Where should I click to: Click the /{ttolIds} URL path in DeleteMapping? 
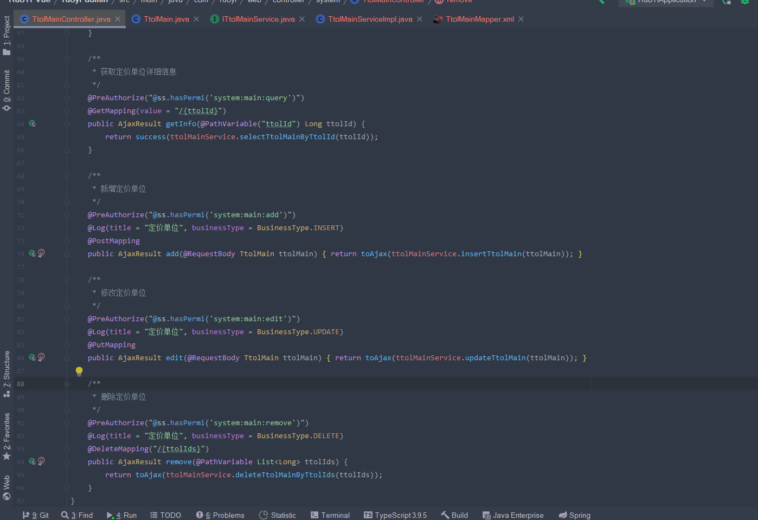179,448
